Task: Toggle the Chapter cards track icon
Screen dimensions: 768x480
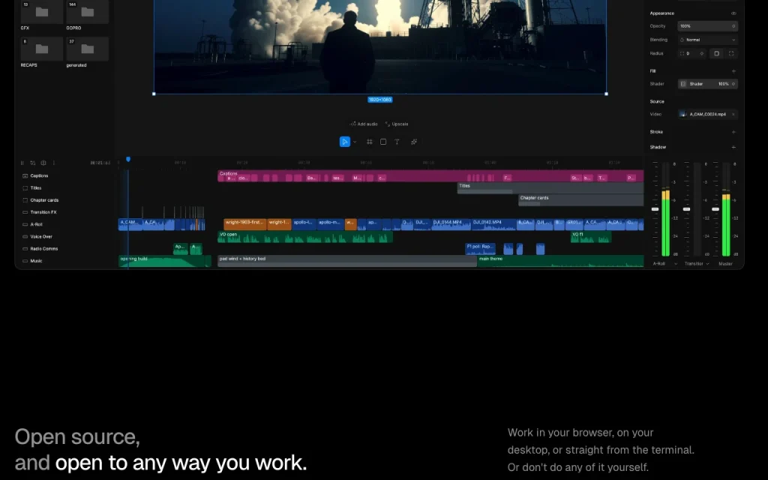Action: coord(25,199)
